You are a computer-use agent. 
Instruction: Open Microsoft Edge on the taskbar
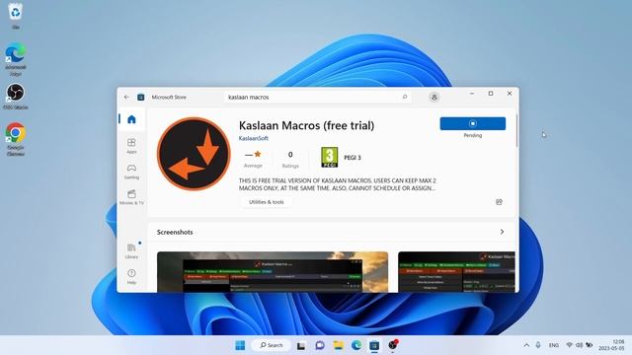[356, 345]
